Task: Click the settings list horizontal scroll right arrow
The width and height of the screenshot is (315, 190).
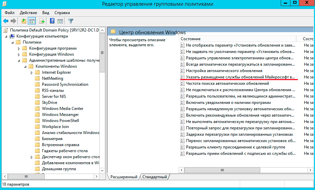Action: coord(310,170)
